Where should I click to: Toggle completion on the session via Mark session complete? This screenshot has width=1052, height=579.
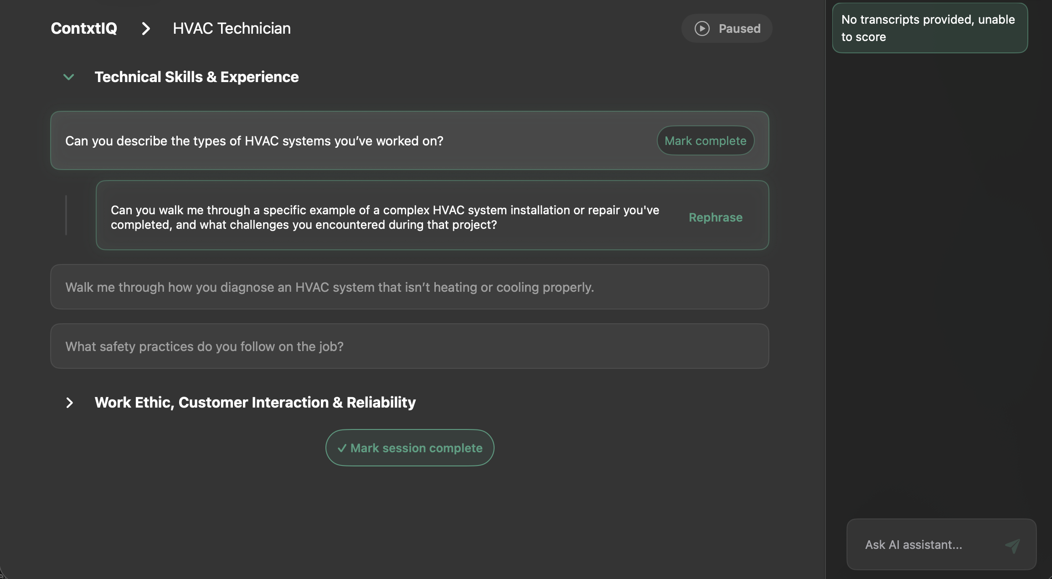(409, 448)
